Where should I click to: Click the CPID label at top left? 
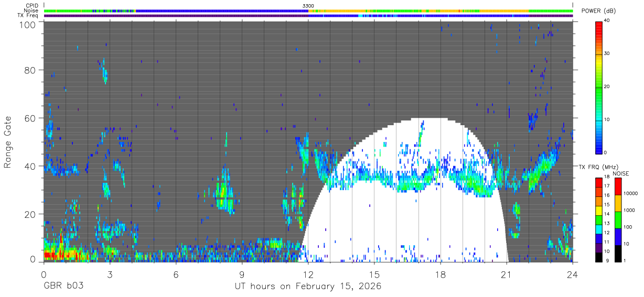point(33,6)
